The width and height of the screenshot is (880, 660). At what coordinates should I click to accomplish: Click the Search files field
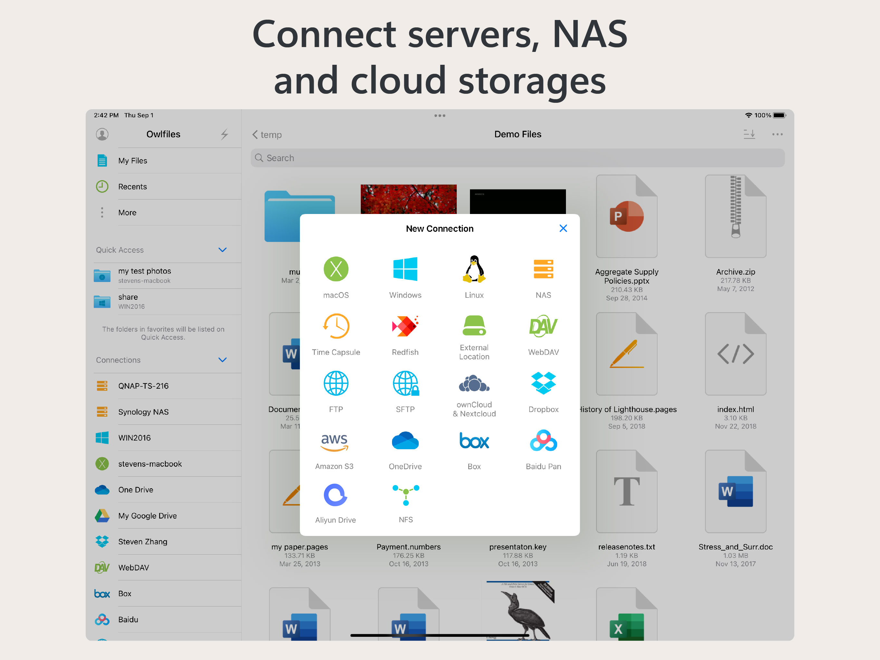(517, 158)
